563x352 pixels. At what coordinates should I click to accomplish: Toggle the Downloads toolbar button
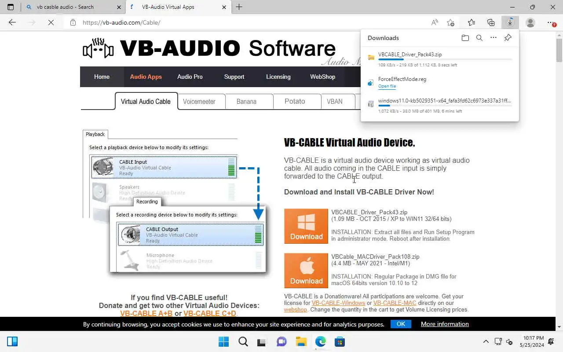pos(510,22)
